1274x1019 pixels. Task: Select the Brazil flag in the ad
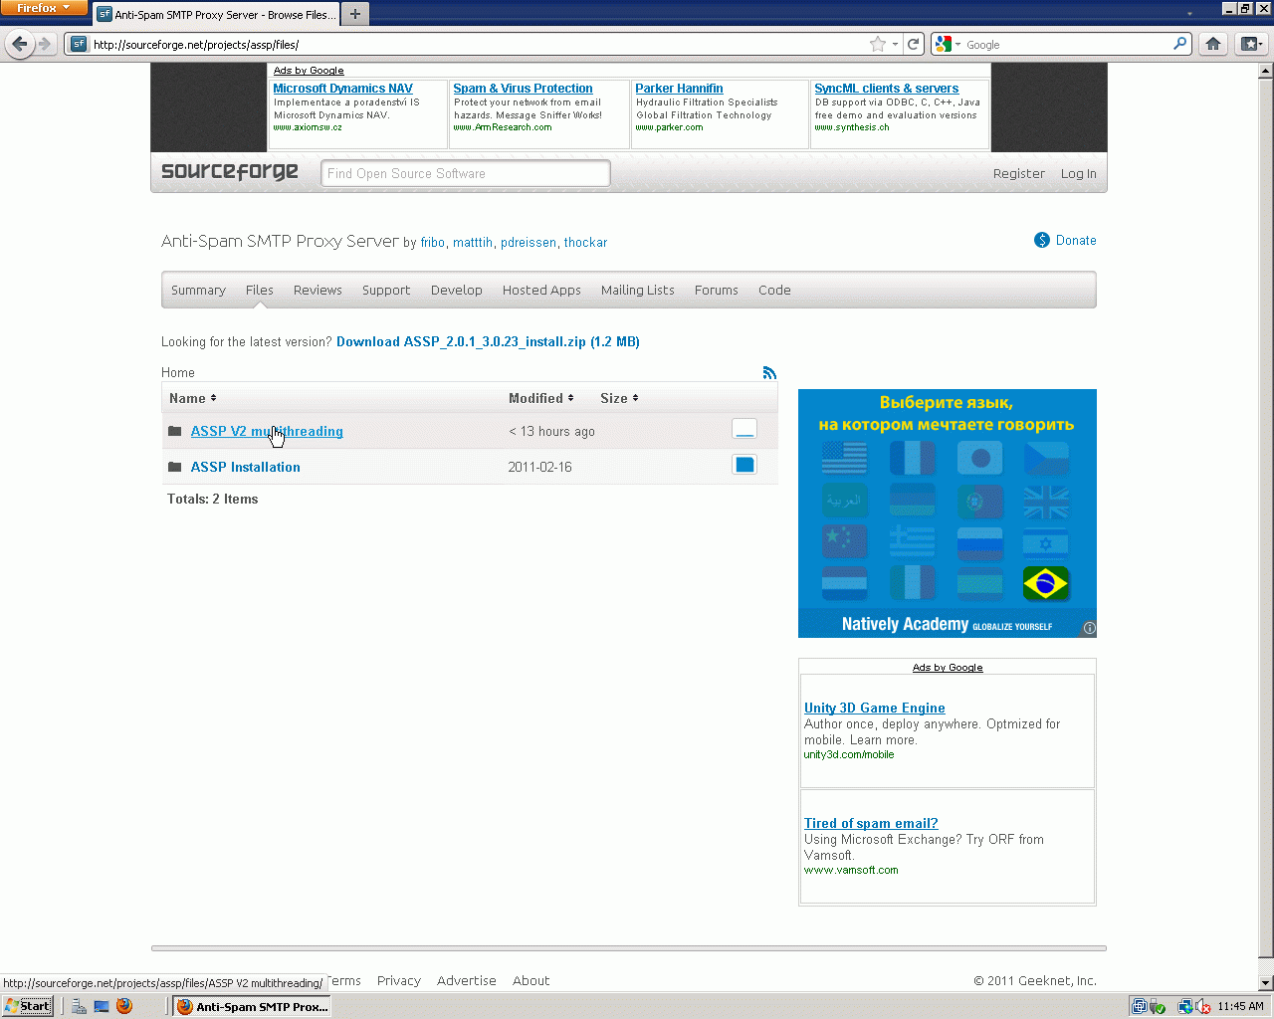point(1046,583)
